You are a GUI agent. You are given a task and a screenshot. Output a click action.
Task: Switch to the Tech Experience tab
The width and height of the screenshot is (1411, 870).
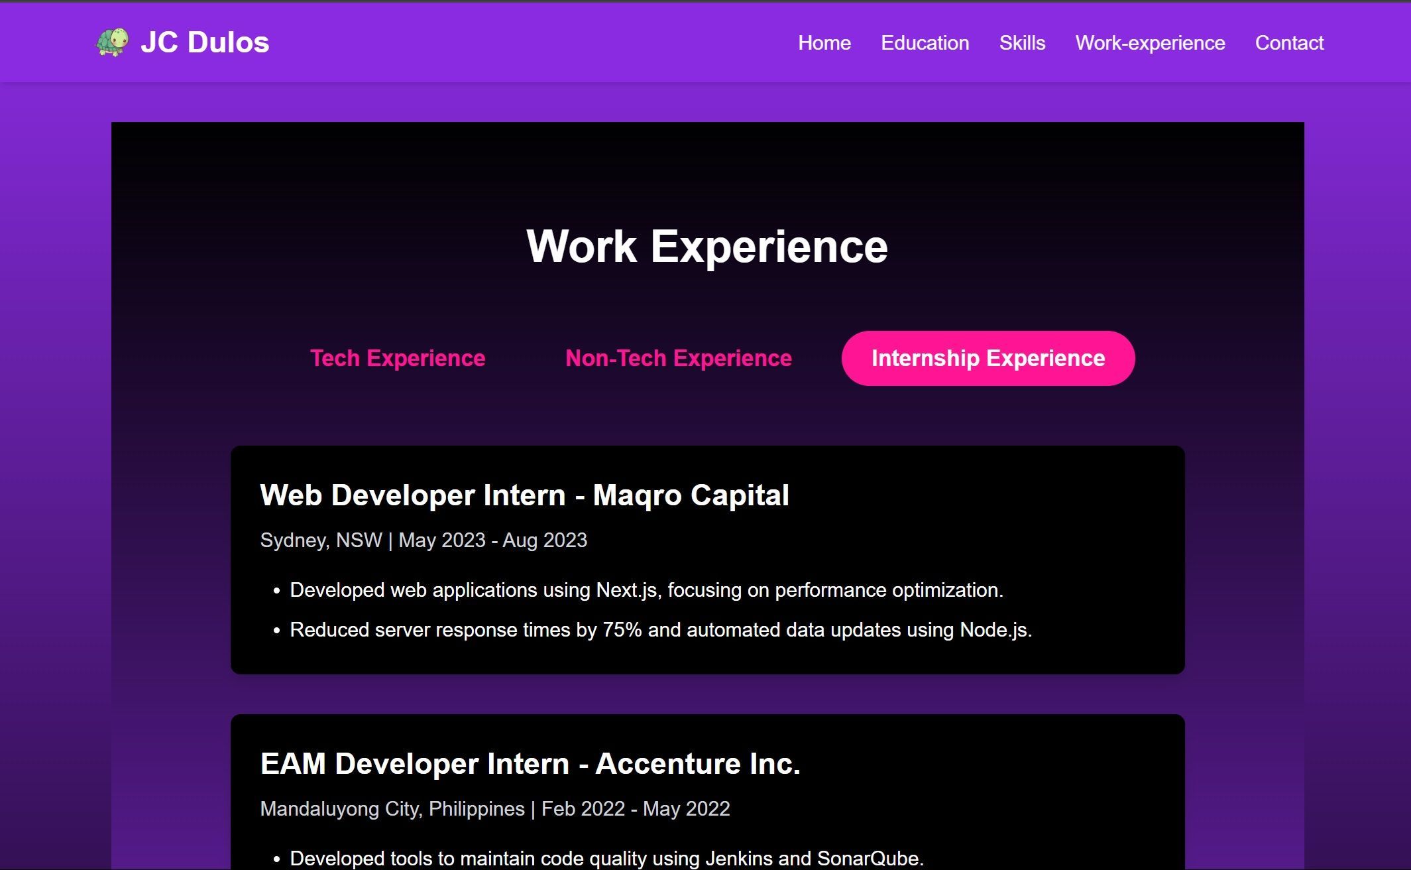click(398, 358)
